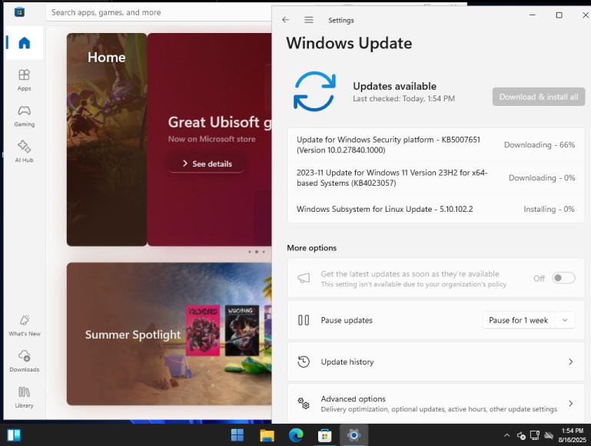This screenshot has height=446, width=591.
Task: Click network display icon in system tray
Action: (534, 435)
